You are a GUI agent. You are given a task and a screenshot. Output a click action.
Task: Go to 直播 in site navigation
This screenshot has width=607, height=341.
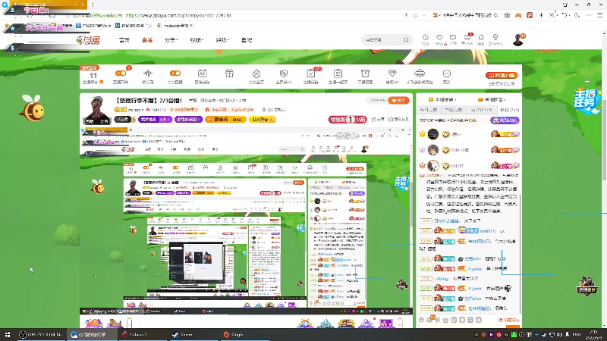[147, 40]
